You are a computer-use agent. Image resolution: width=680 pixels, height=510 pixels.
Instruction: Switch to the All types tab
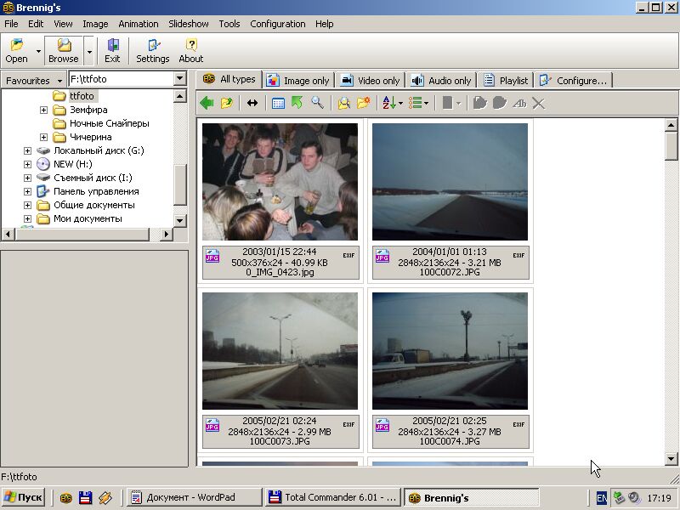click(229, 79)
